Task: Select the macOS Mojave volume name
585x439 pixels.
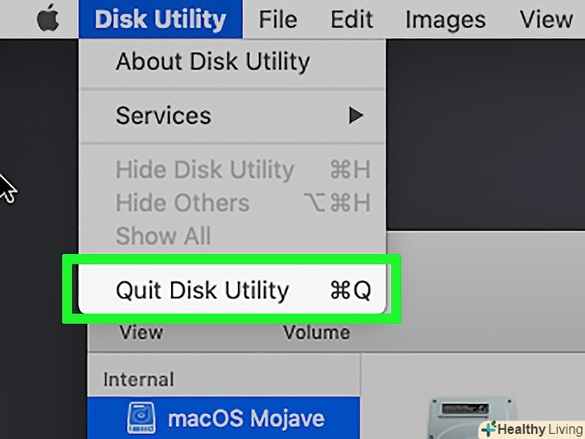Action: pyautogui.click(x=246, y=419)
